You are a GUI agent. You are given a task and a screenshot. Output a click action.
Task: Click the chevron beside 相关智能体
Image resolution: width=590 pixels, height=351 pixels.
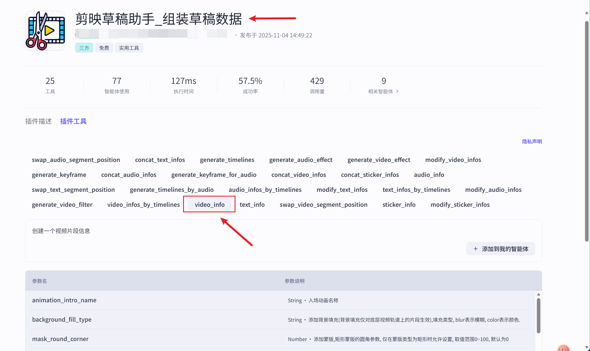[x=397, y=91]
